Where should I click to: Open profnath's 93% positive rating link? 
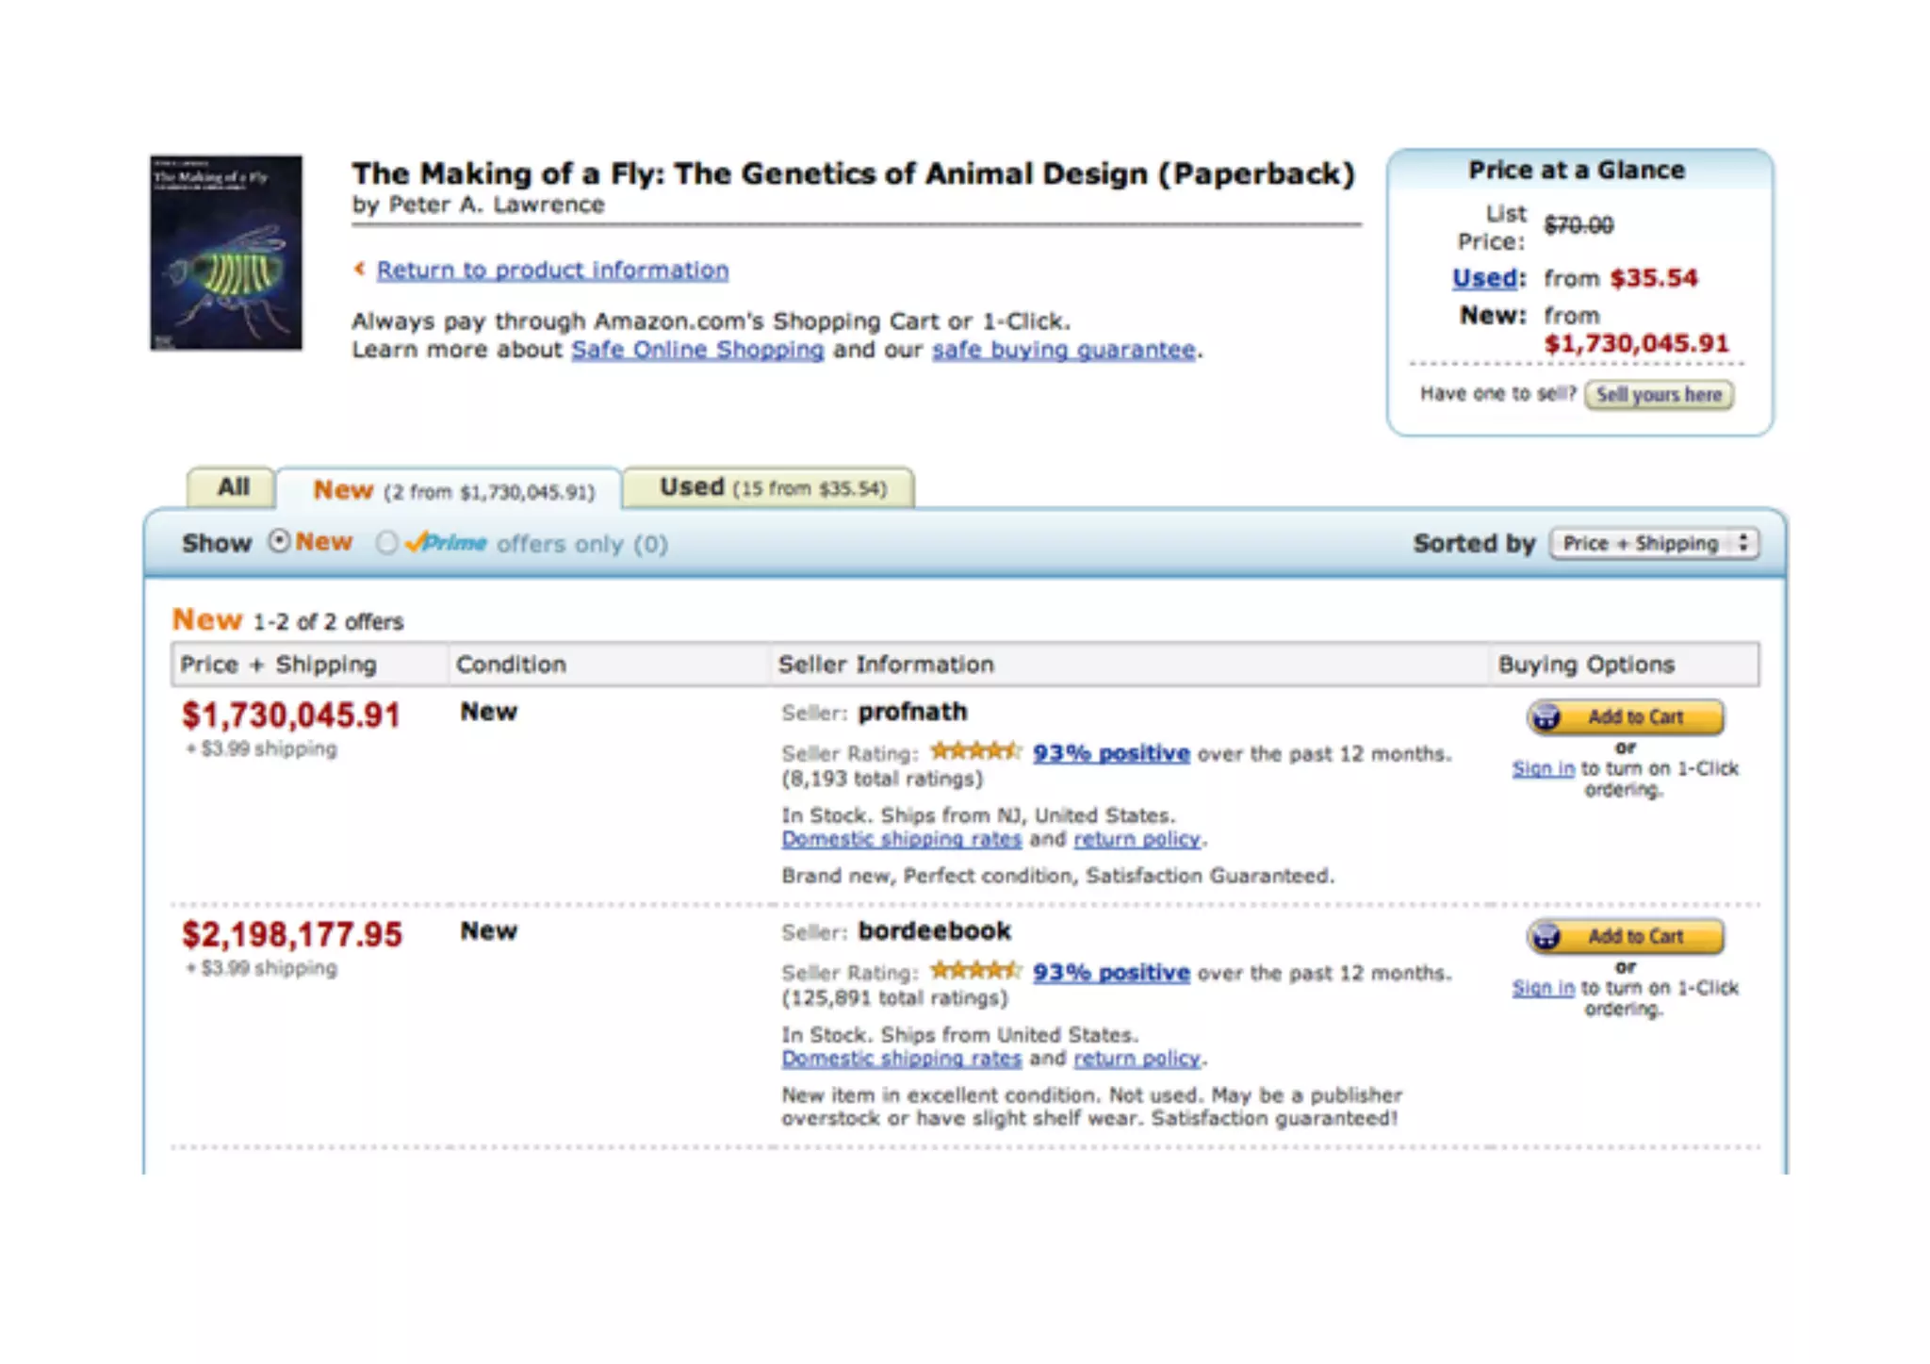coord(1111,753)
